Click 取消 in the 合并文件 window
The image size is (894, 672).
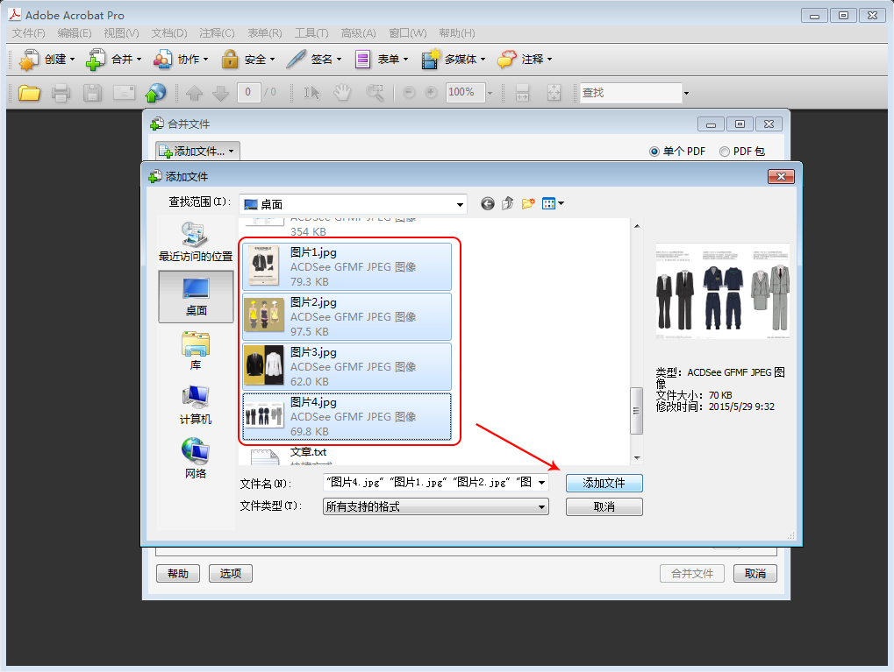pos(755,574)
